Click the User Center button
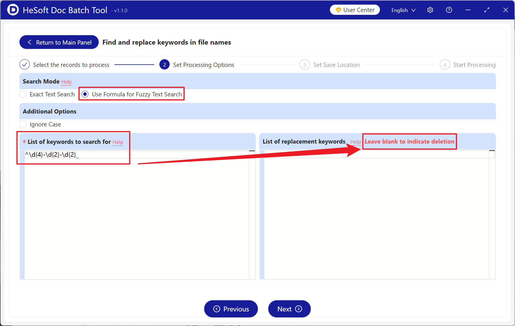The image size is (515, 326). [355, 10]
